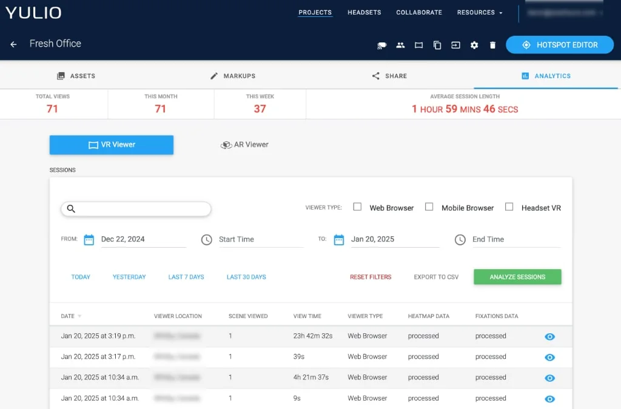Click the back arrow beside Fresh Office
621x409 pixels.
(13, 44)
